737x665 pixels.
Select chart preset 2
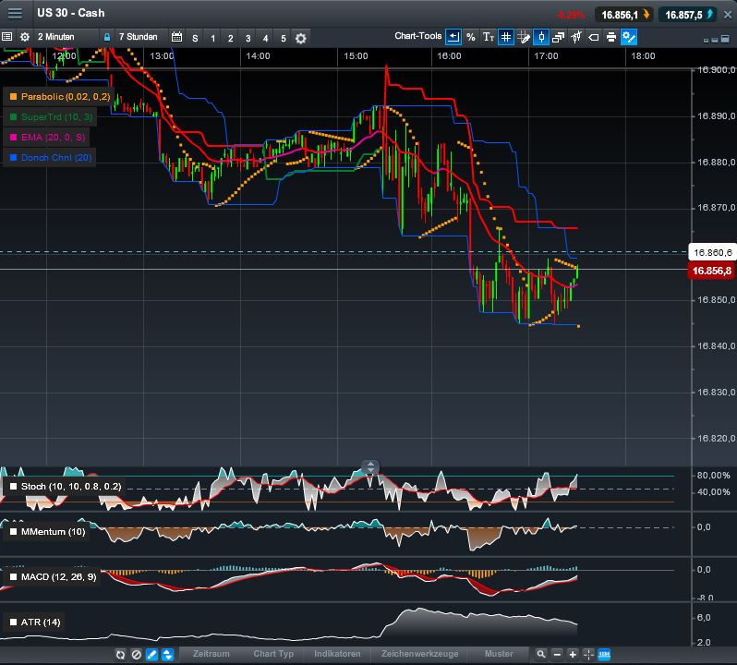(x=230, y=39)
